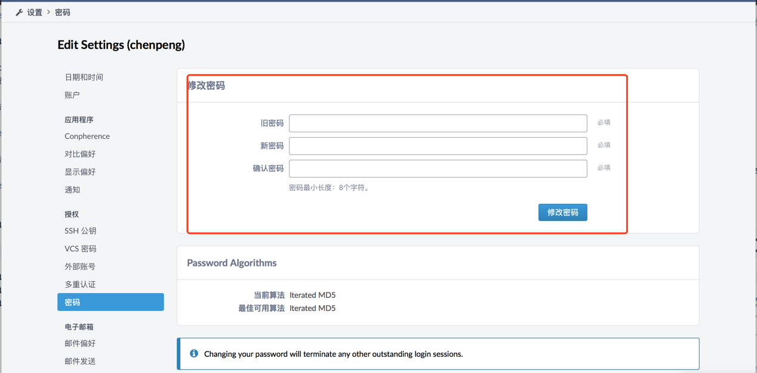
Task: Select Conpherence in the sidebar
Action: 87,136
